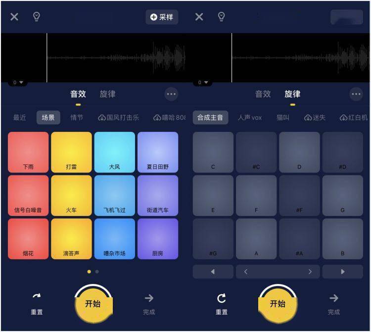Screen dimensions: 371x332
Task: Switch to 音效 tab in right panel
Action: [x=263, y=94]
